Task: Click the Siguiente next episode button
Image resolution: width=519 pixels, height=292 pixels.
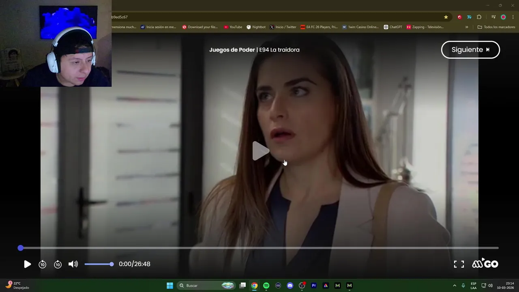Action: pos(470,49)
